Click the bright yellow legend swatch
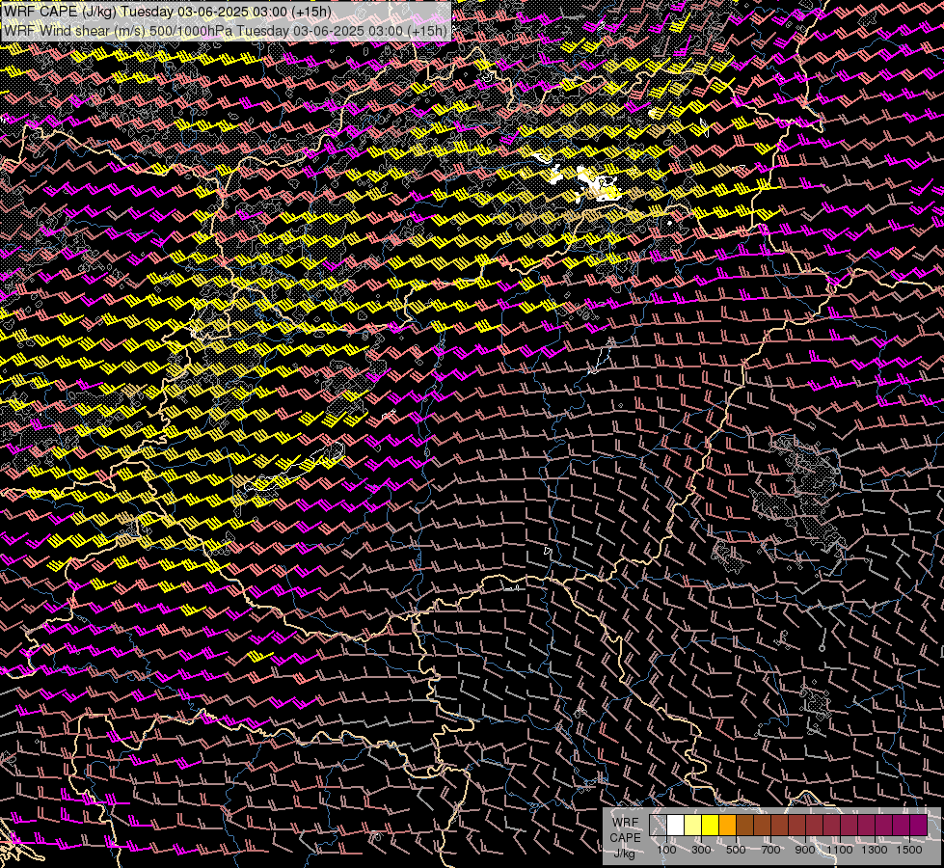The image size is (944, 868). pos(711,826)
